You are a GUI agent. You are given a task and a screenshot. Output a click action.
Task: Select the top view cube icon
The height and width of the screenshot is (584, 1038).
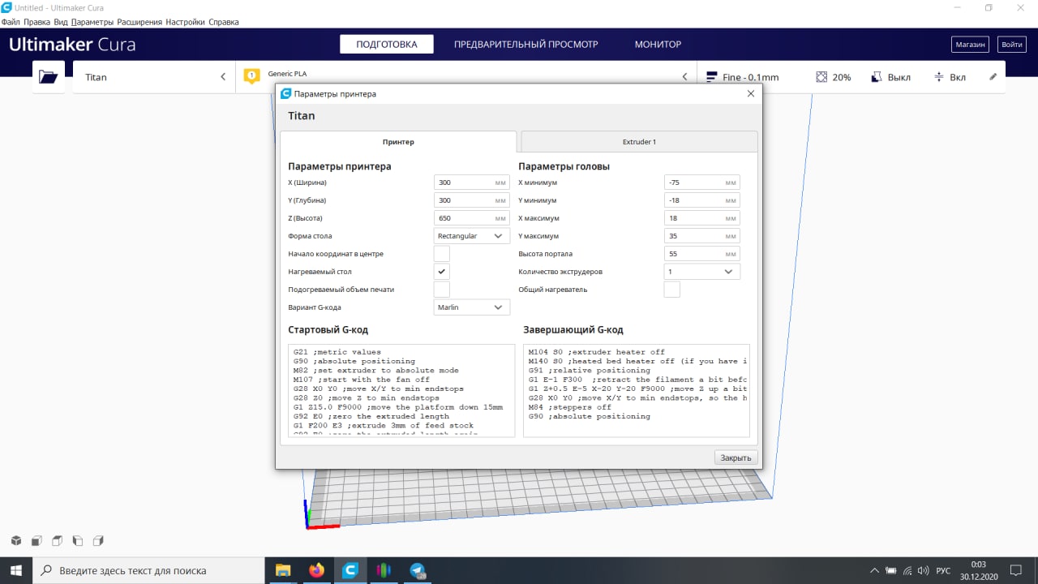coord(57,540)
